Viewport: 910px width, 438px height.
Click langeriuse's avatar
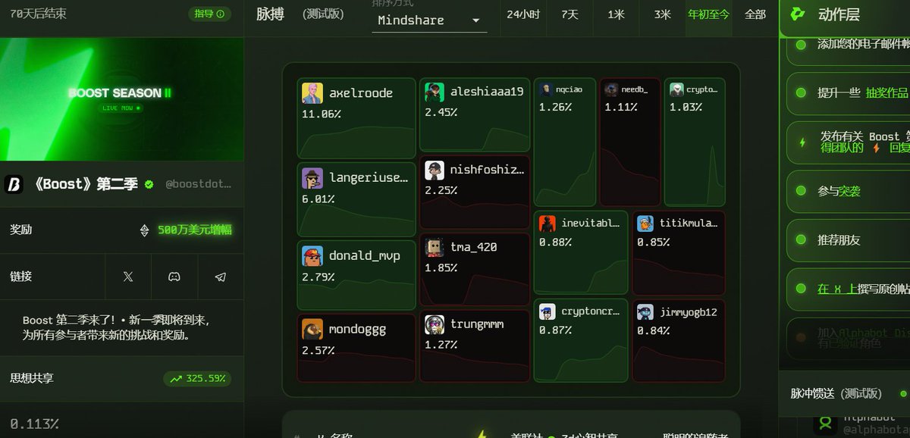pos(312,178)
